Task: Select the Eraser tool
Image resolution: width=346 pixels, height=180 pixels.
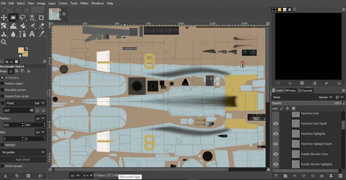Action: click(42, 26)
